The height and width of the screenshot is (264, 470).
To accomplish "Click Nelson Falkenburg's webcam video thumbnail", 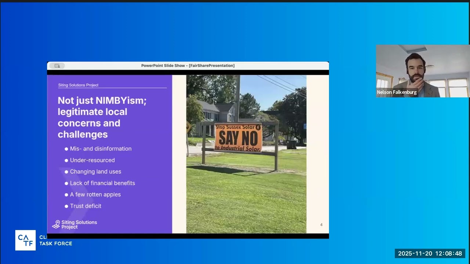I will (423, 71).
